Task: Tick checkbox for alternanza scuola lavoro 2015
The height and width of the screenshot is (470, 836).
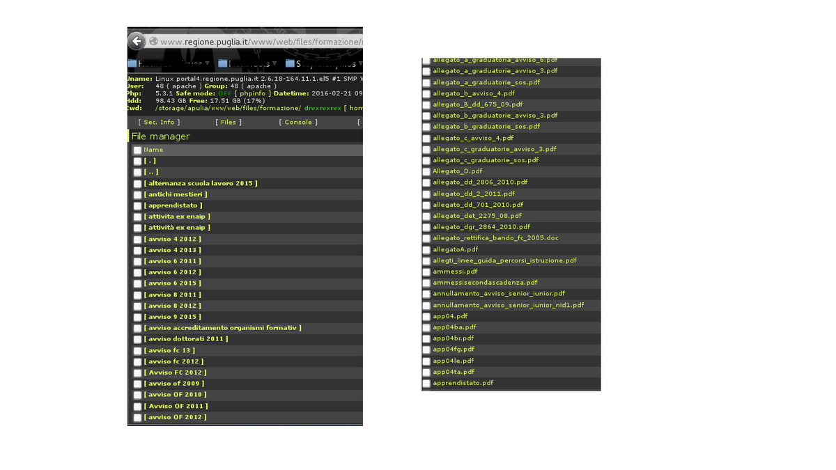Action: 137,183
